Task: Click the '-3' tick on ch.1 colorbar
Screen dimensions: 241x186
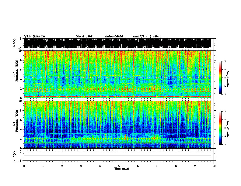Action: click(x=224, y=61)
